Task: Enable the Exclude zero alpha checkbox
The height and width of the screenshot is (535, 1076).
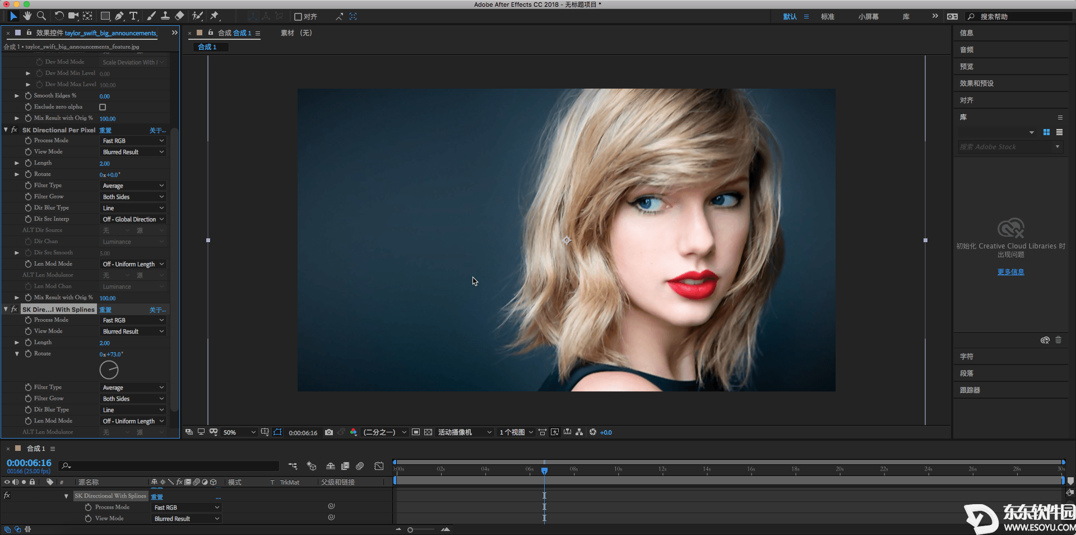Action: (x=103, y=107)
